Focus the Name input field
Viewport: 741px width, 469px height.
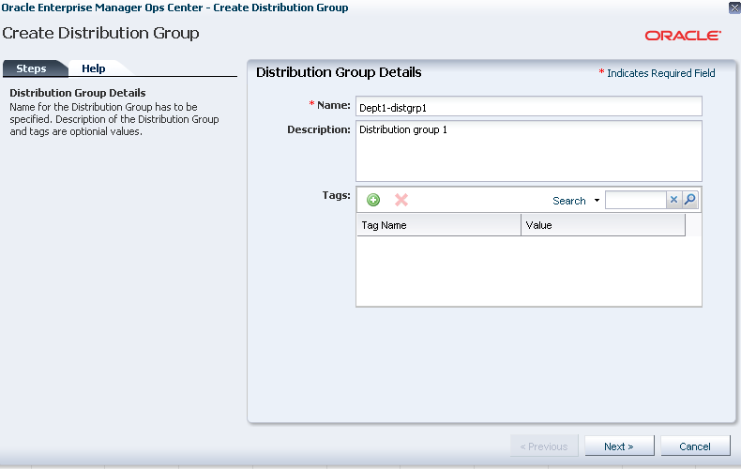point(529,106)
